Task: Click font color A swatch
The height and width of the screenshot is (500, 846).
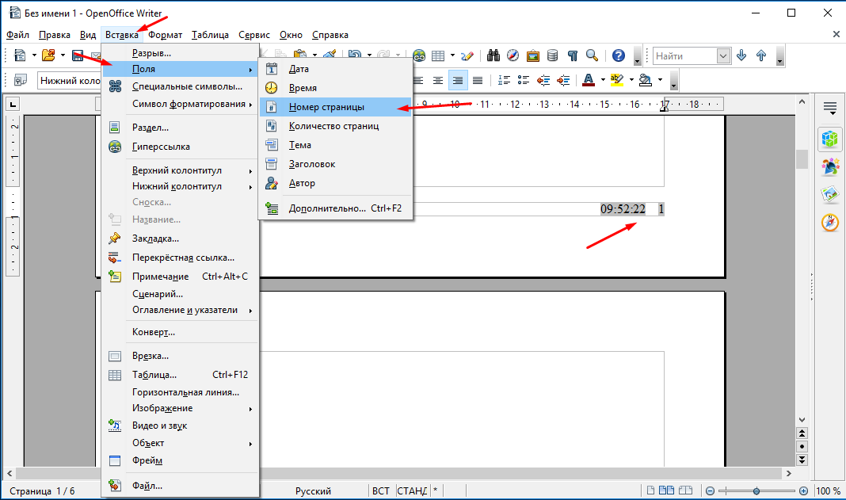Action: pos(589,81)
